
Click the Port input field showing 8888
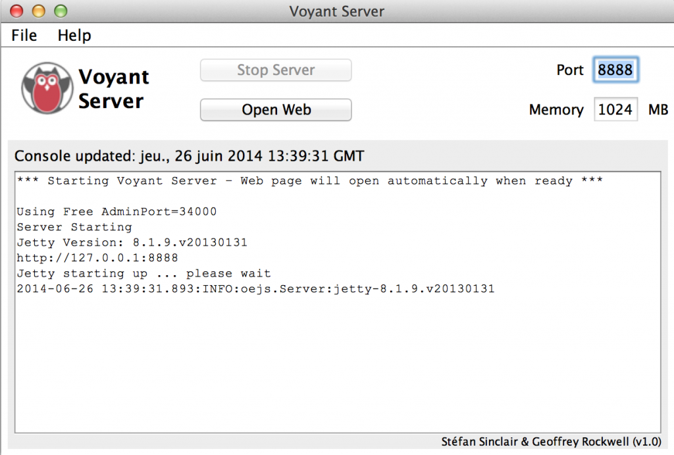click(x=615, y=70)
